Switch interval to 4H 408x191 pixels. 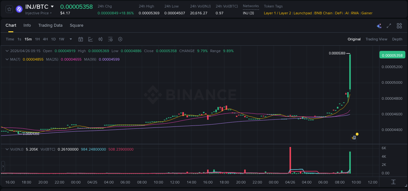point(45,39)
